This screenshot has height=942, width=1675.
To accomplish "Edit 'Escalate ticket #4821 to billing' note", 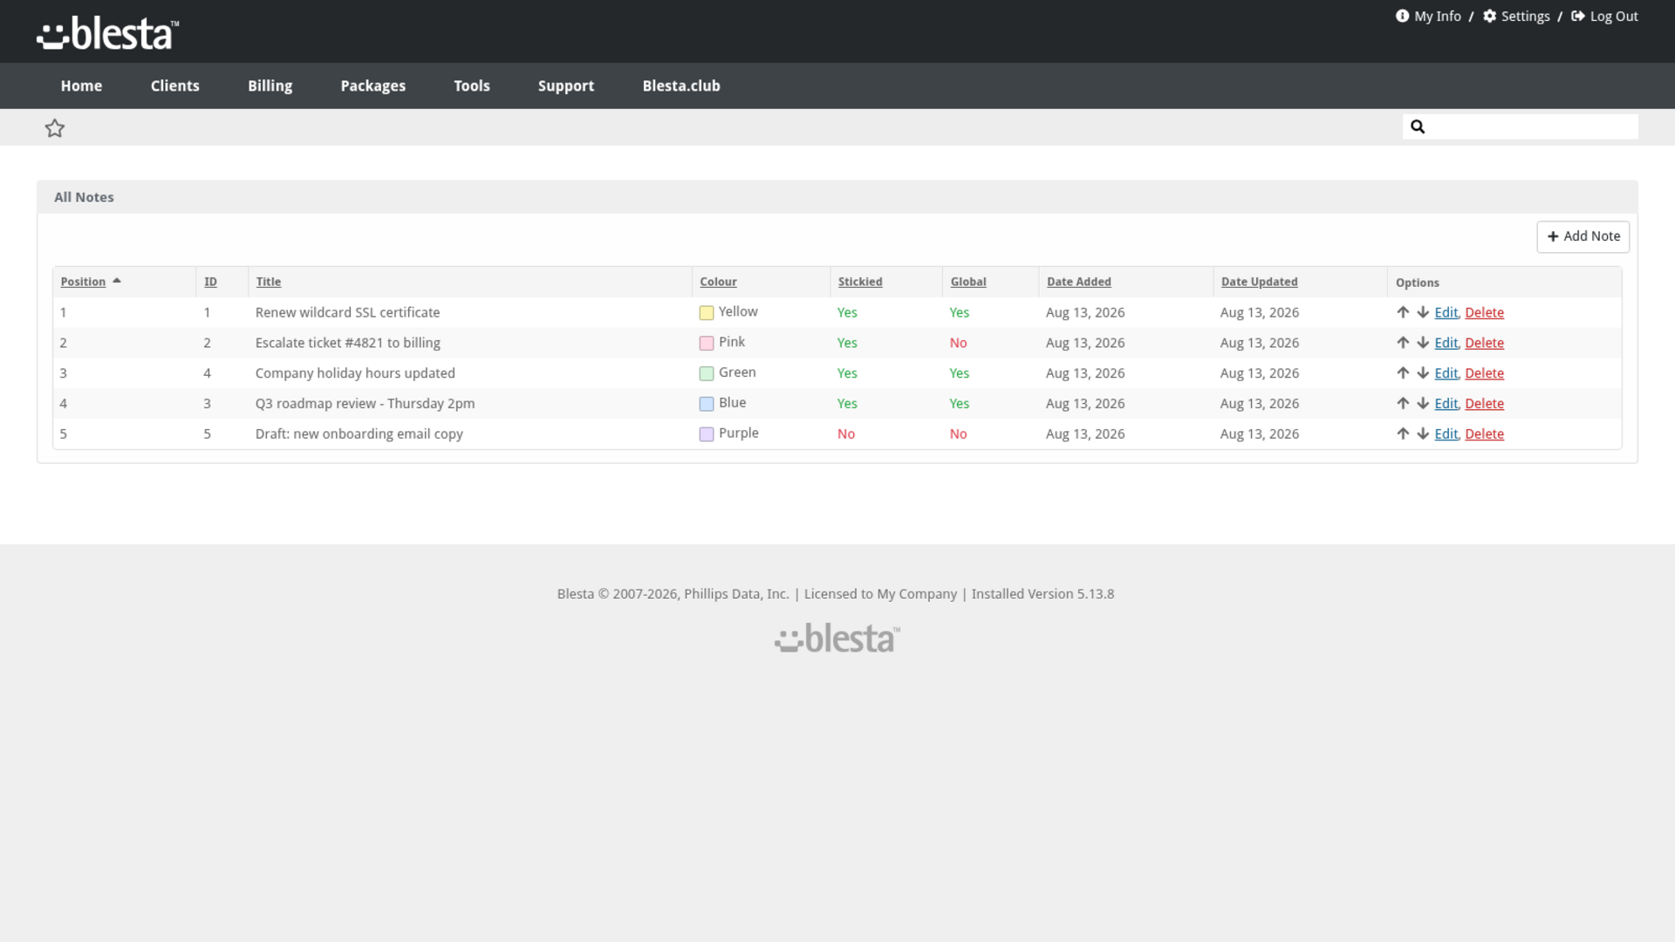I will coord(1446,343).
